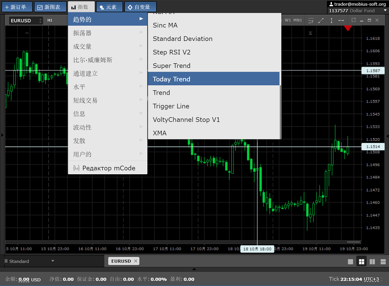The width and height of the screenshot is (389, 286).
Task: Expand the right side panel arrow
Action: pyautogui.click(x=387, y=136)
